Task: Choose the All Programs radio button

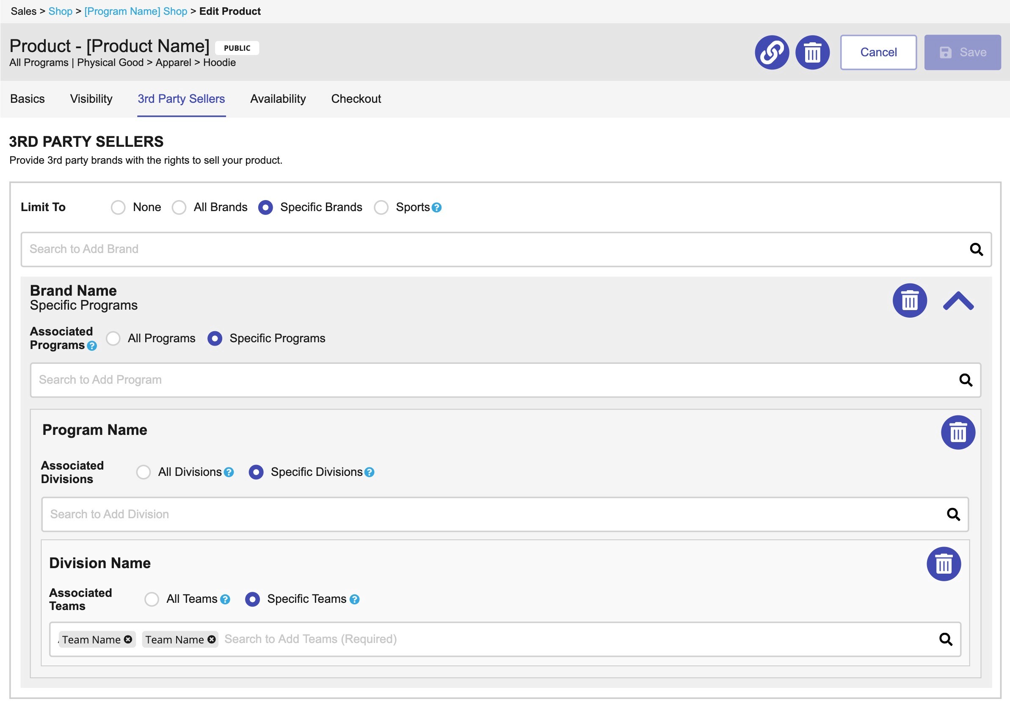Action: (113, 338)
